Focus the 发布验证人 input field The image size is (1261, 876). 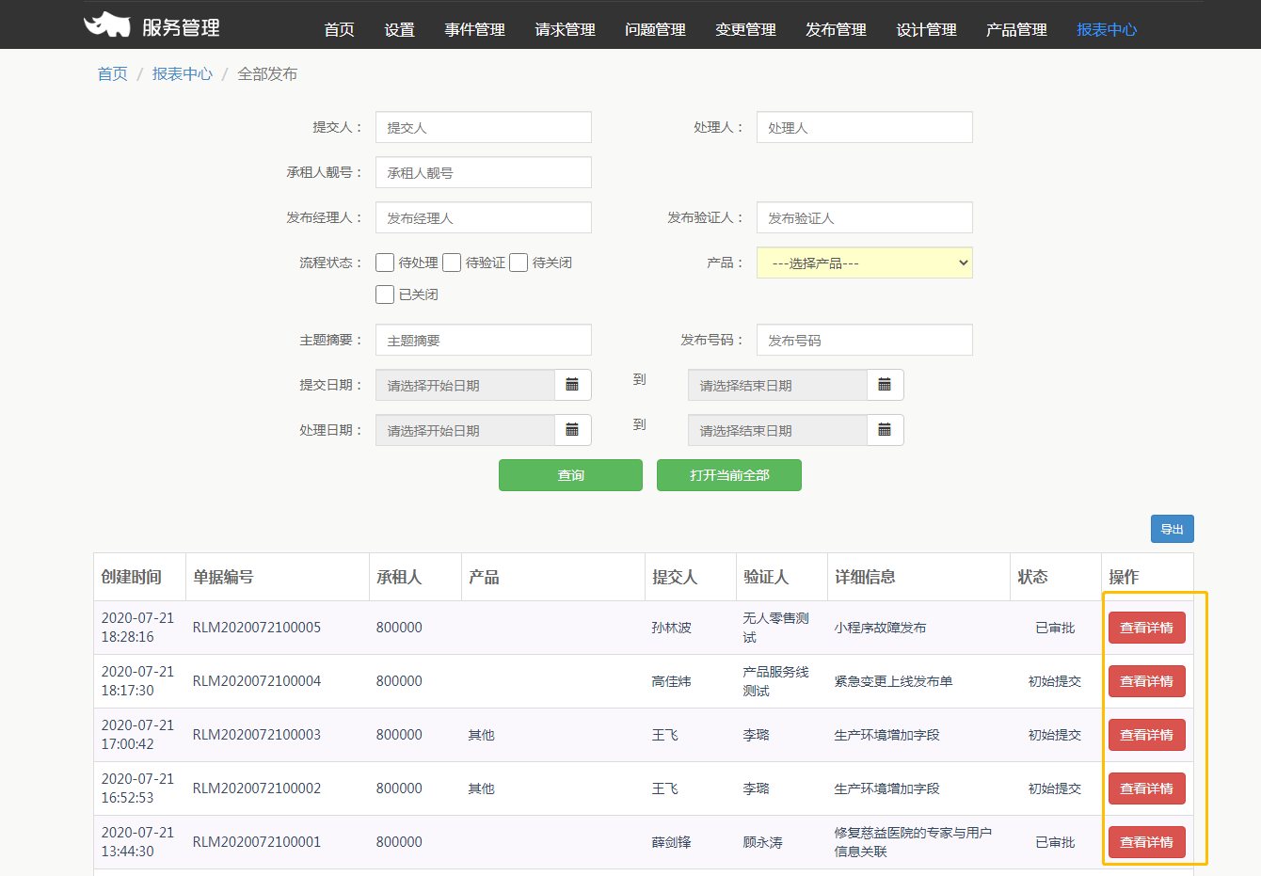click(864, 217)
